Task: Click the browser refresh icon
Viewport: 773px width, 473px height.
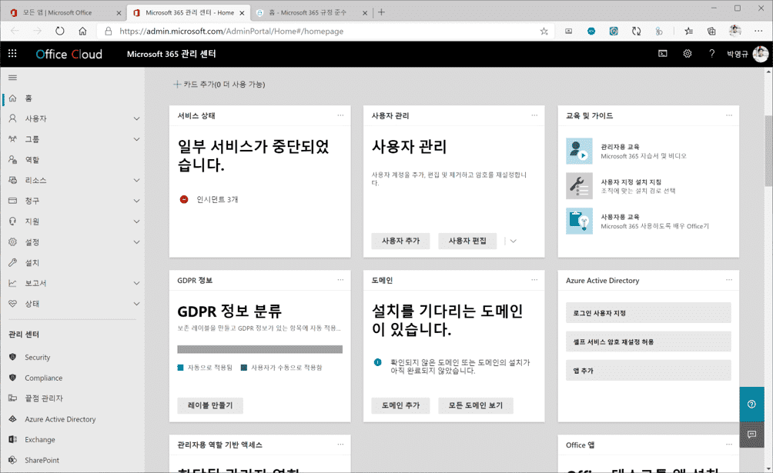Action: (59, 31)
